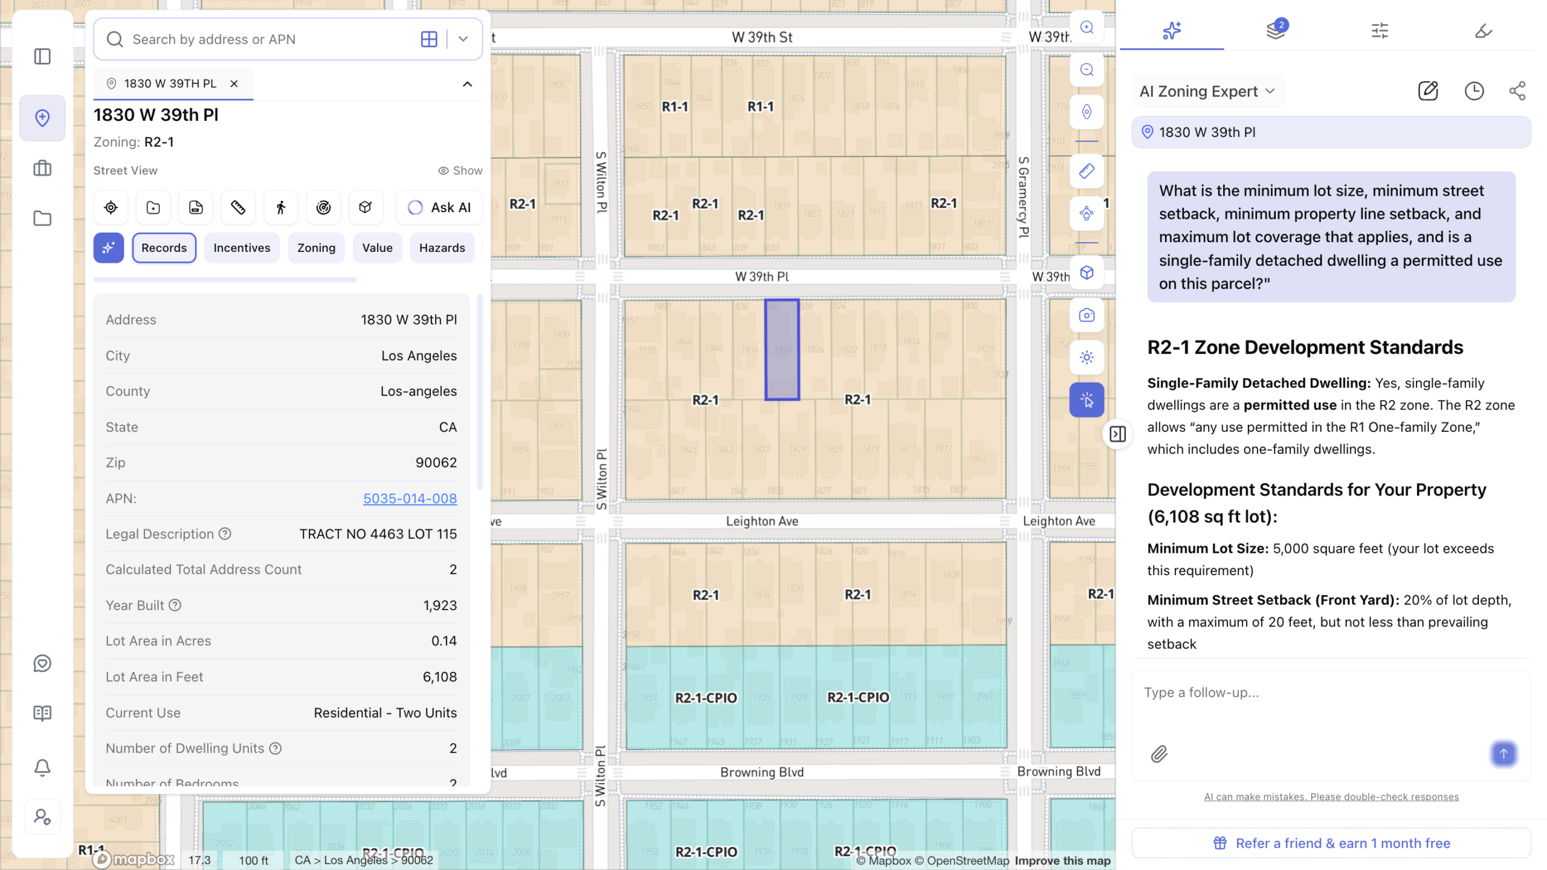Viewport: 1547px width, 870px height.
Task: Click Refer a friend & earn link
Action: click(1331, 843)
